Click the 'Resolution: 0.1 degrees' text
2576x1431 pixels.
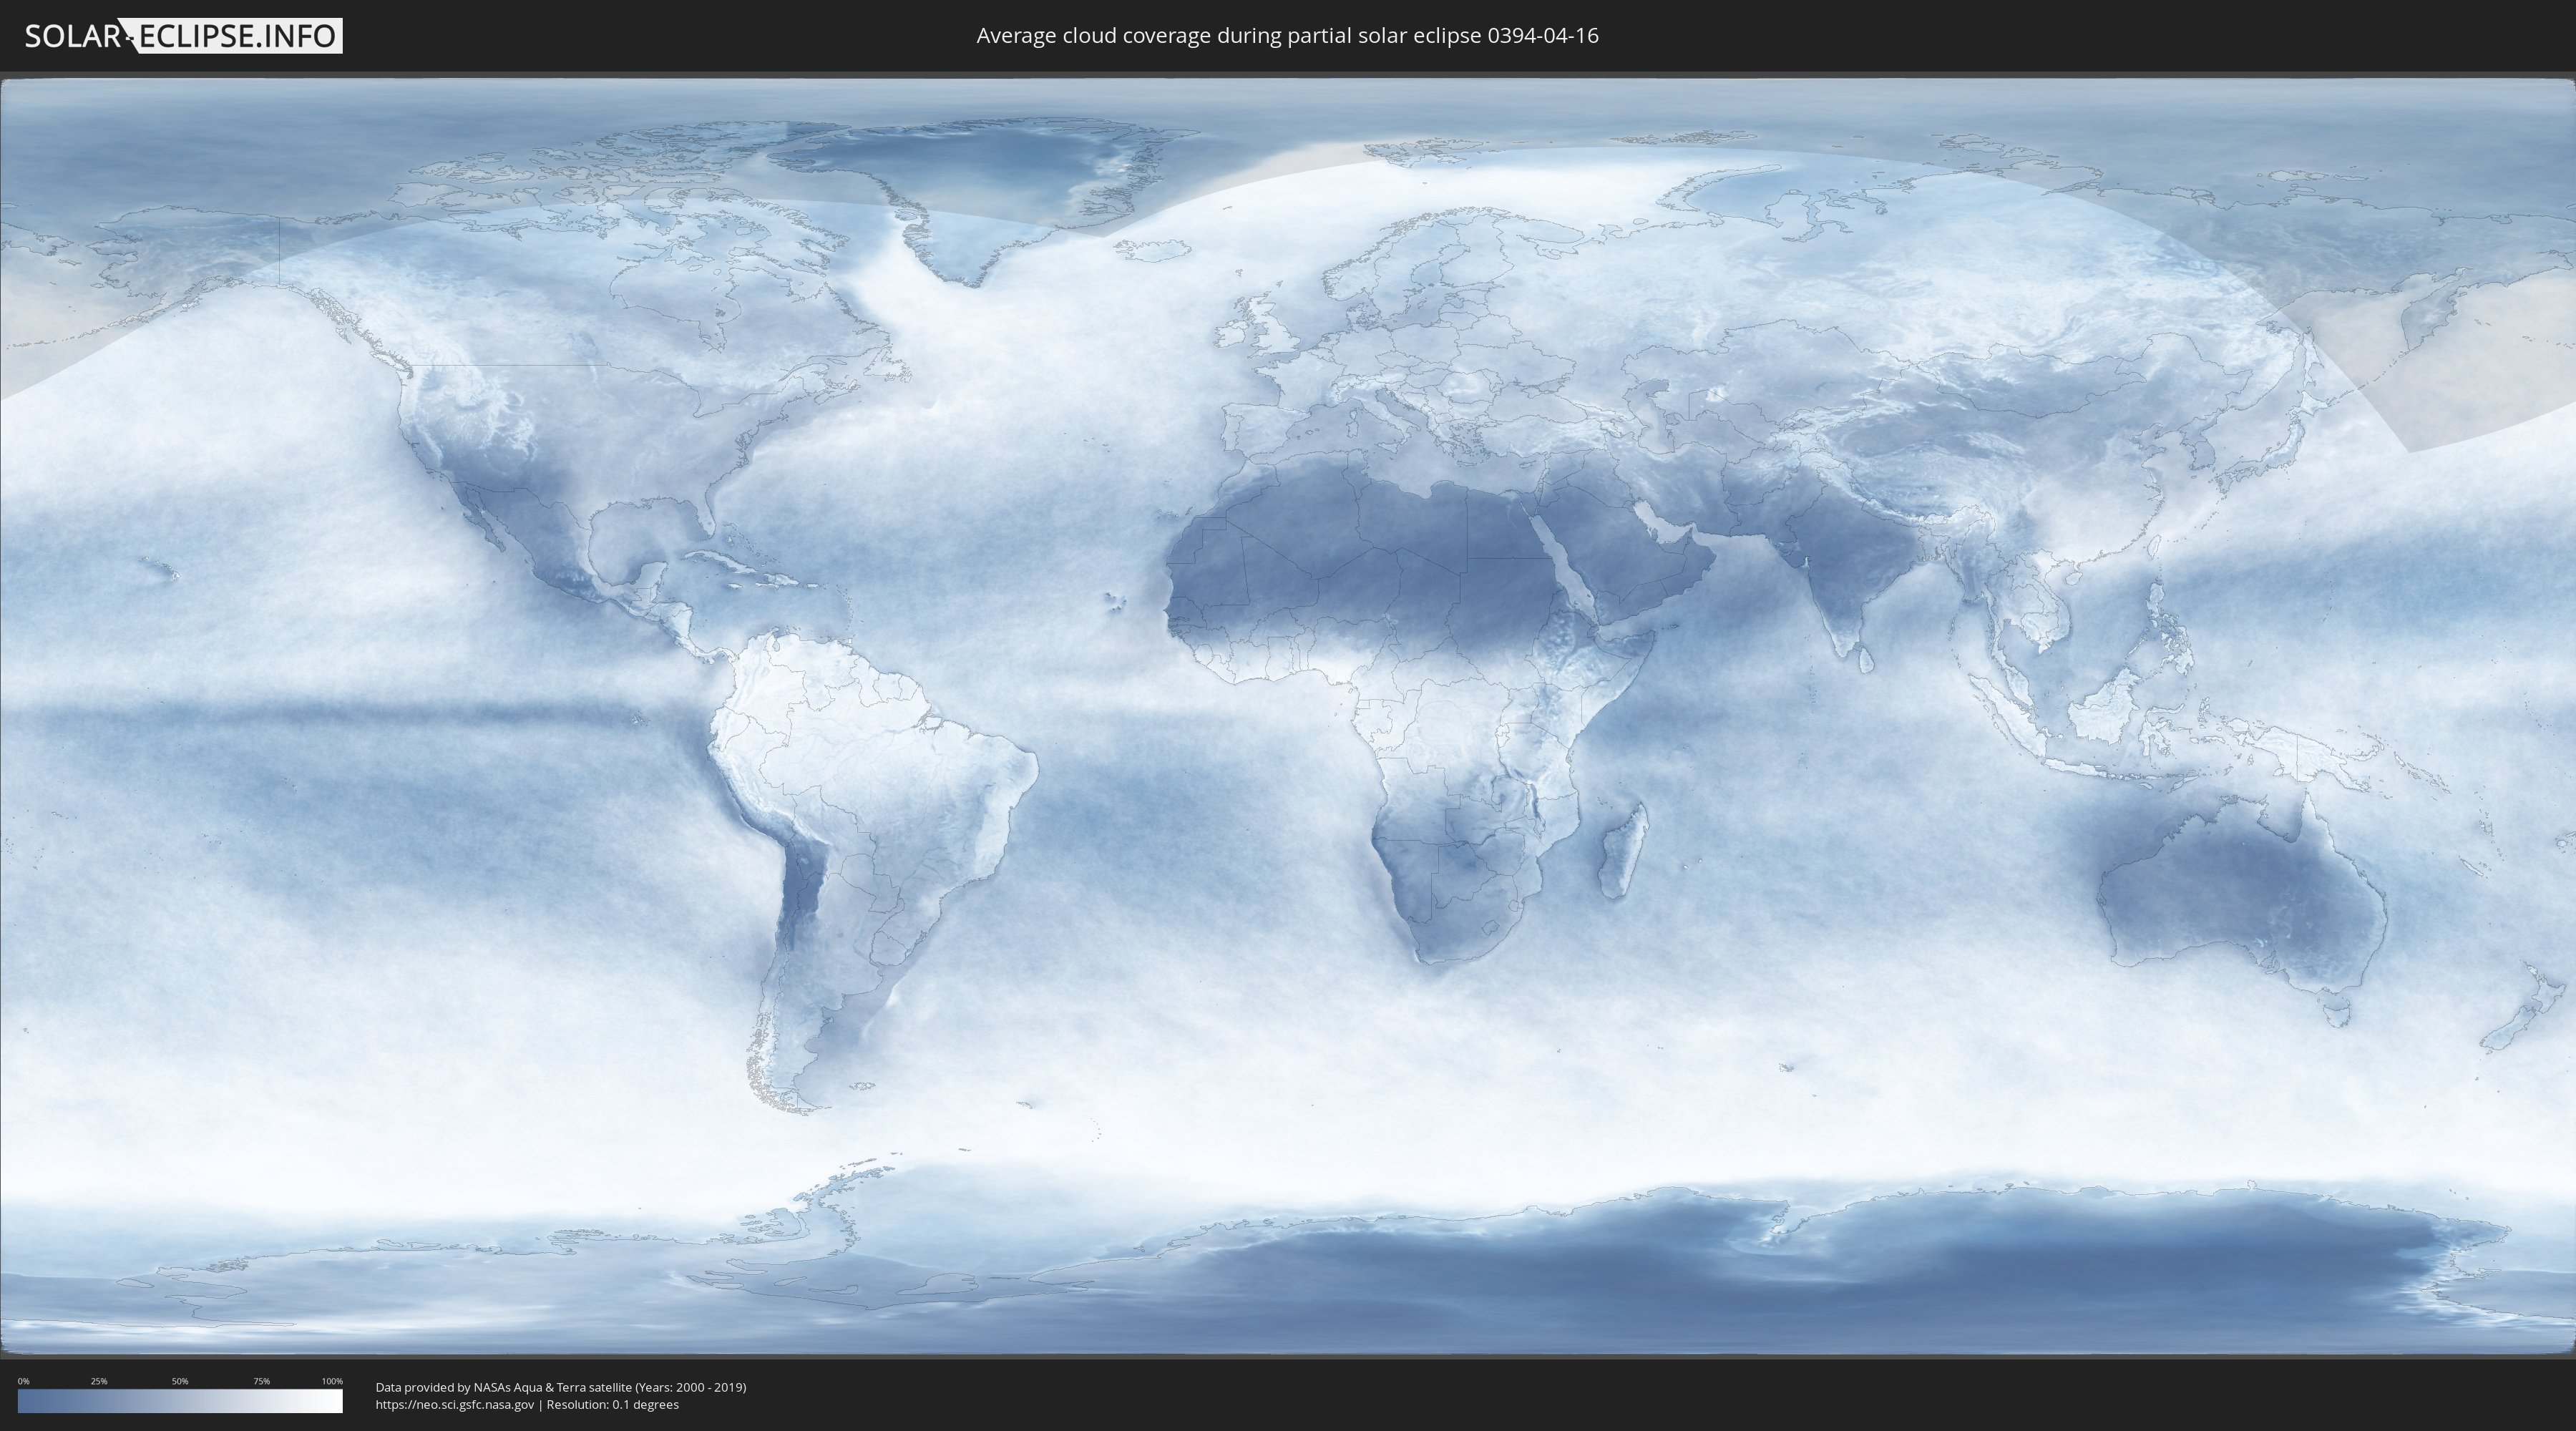(x=612, y=1404)
